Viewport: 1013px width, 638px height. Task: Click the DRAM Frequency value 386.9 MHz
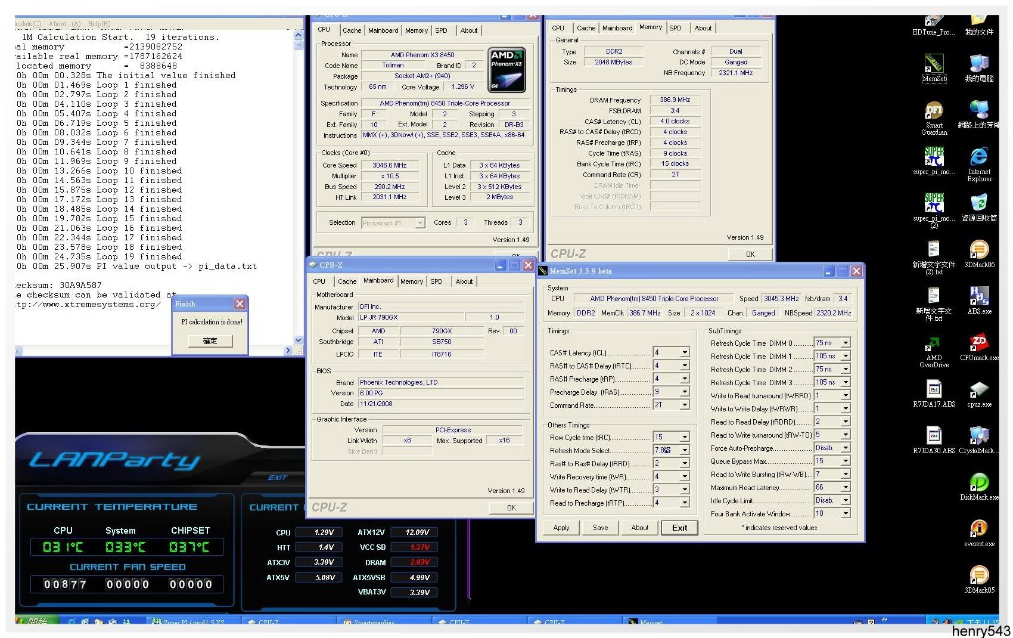point(675,100)
